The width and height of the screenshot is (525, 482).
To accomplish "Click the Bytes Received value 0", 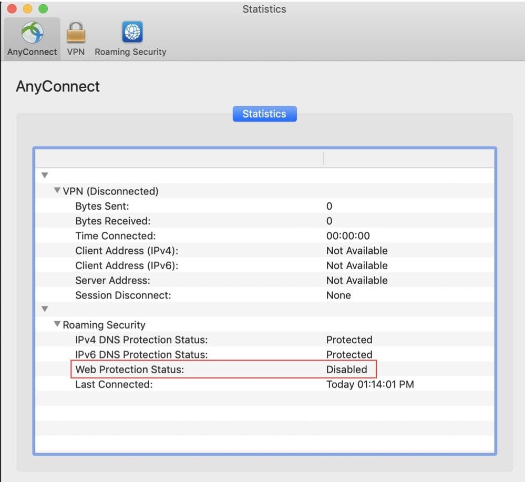I will [x=329, y=221].
